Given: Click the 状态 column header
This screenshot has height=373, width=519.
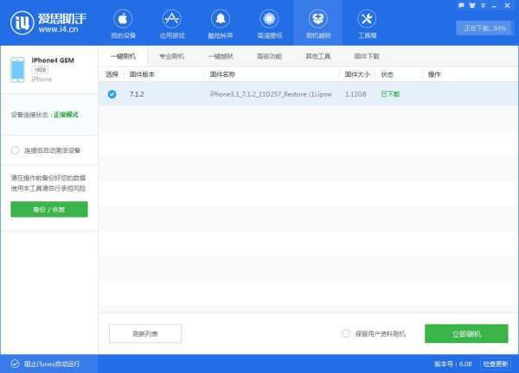Looking at the screenshot, I should click(387, 74).
